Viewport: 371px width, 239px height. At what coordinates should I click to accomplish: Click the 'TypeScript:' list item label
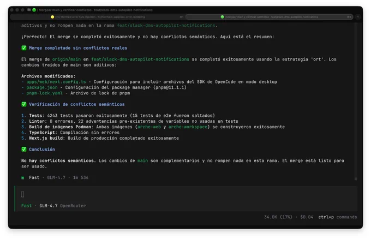(x=43, y=133)
